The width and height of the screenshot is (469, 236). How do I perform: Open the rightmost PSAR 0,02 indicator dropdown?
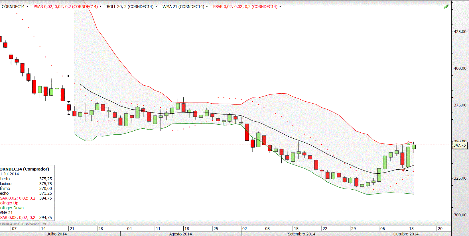247,7
